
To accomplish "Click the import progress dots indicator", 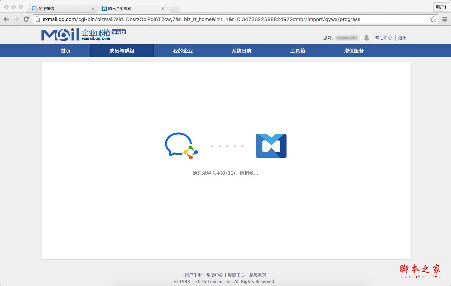I will click(x=227, y=146).
